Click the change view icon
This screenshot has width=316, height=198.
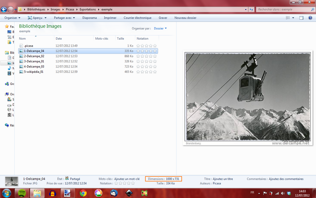pos(288,18)
